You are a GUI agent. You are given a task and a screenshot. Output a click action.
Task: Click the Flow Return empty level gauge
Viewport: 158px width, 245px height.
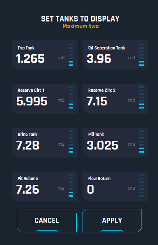click(x=142, y=186)
